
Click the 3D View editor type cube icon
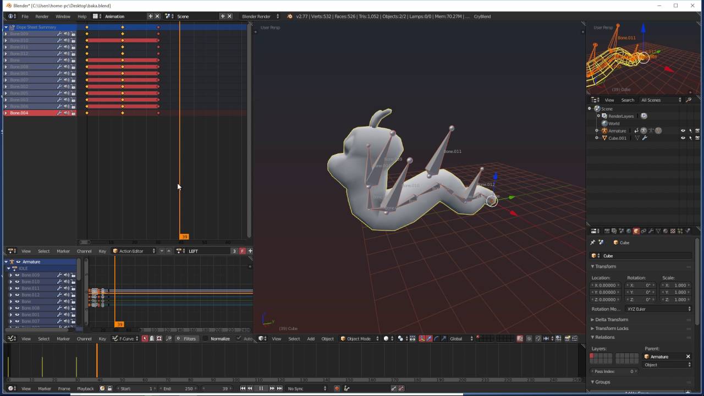pyautogui.click(x=263, y=339)
